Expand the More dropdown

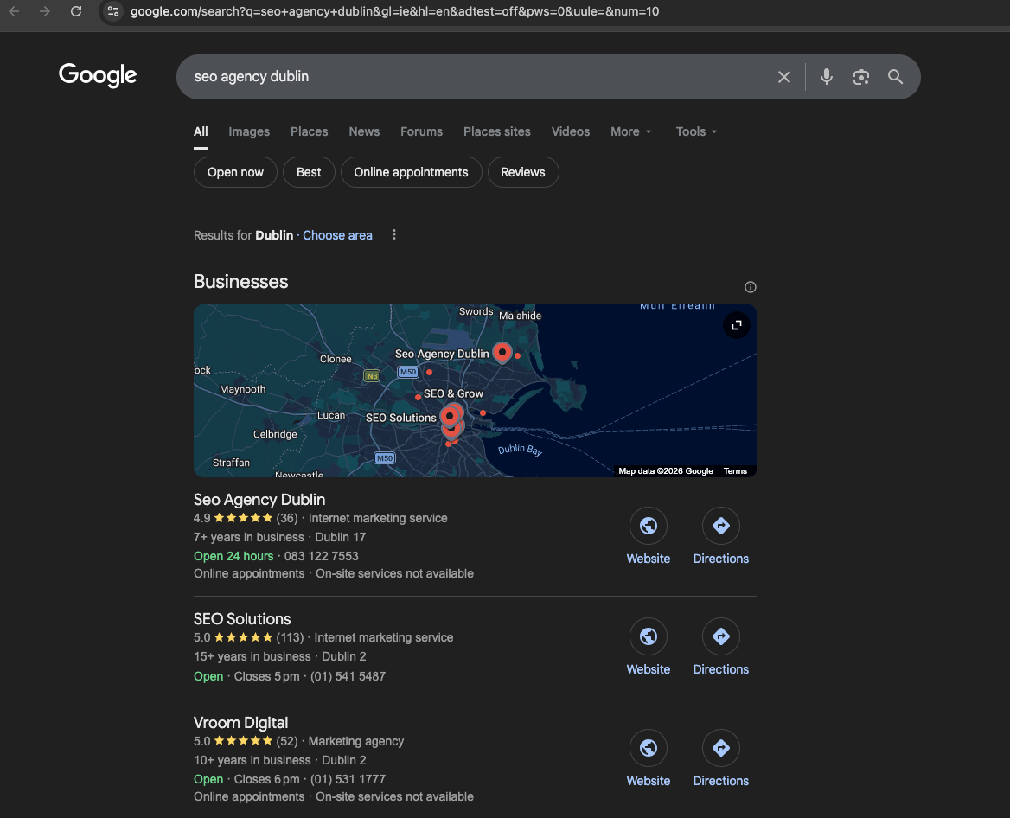pyautogui.click(x=630, y=131)
